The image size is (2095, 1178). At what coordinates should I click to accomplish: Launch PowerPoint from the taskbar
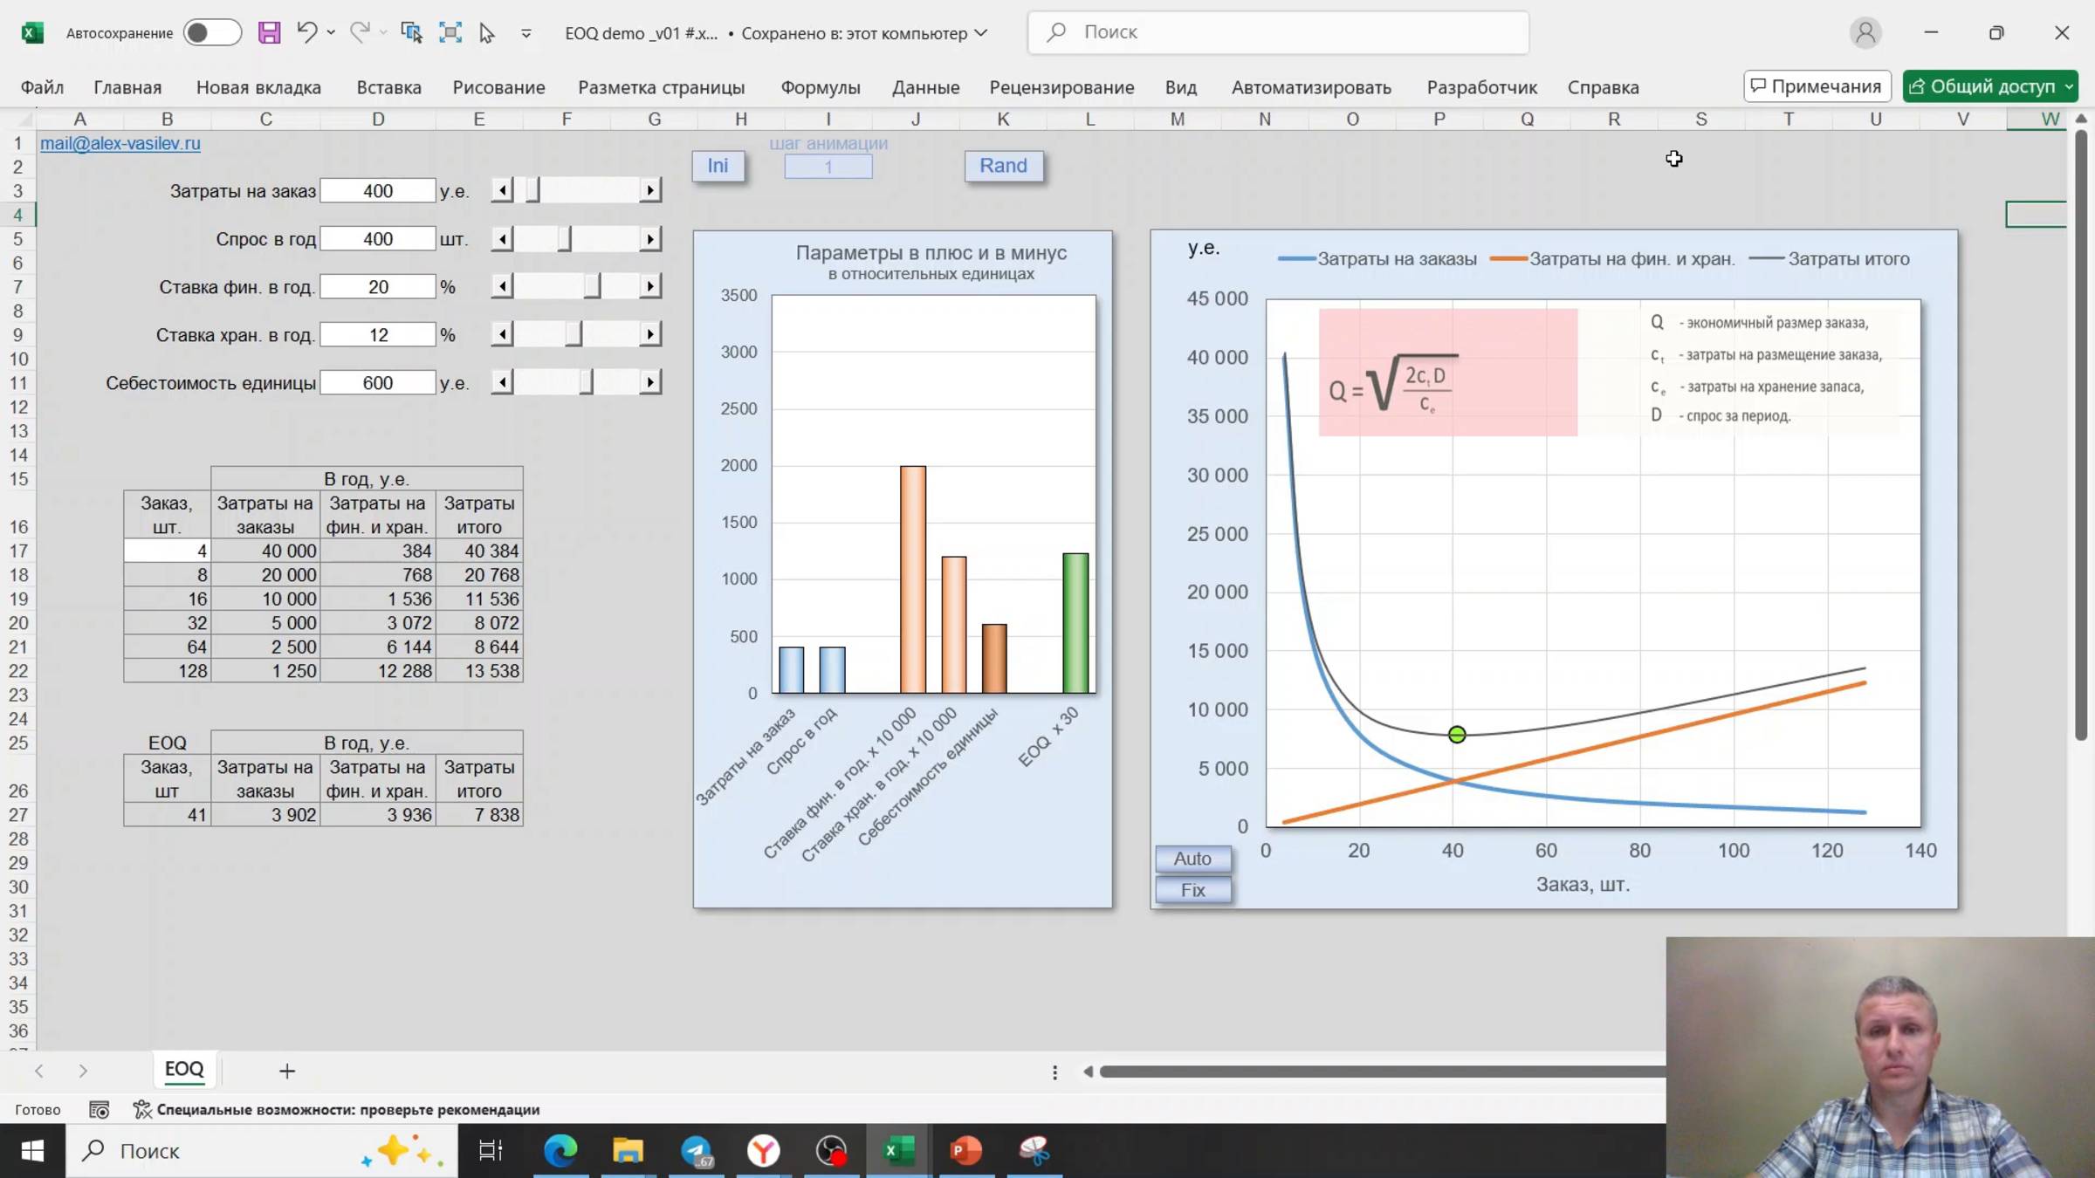[x=965, y=1151]
